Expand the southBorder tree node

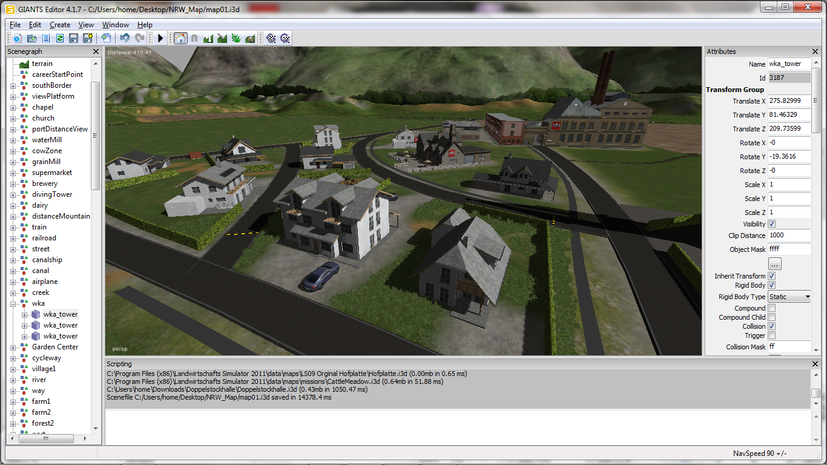pyautogui.click(x=13, y=86)
